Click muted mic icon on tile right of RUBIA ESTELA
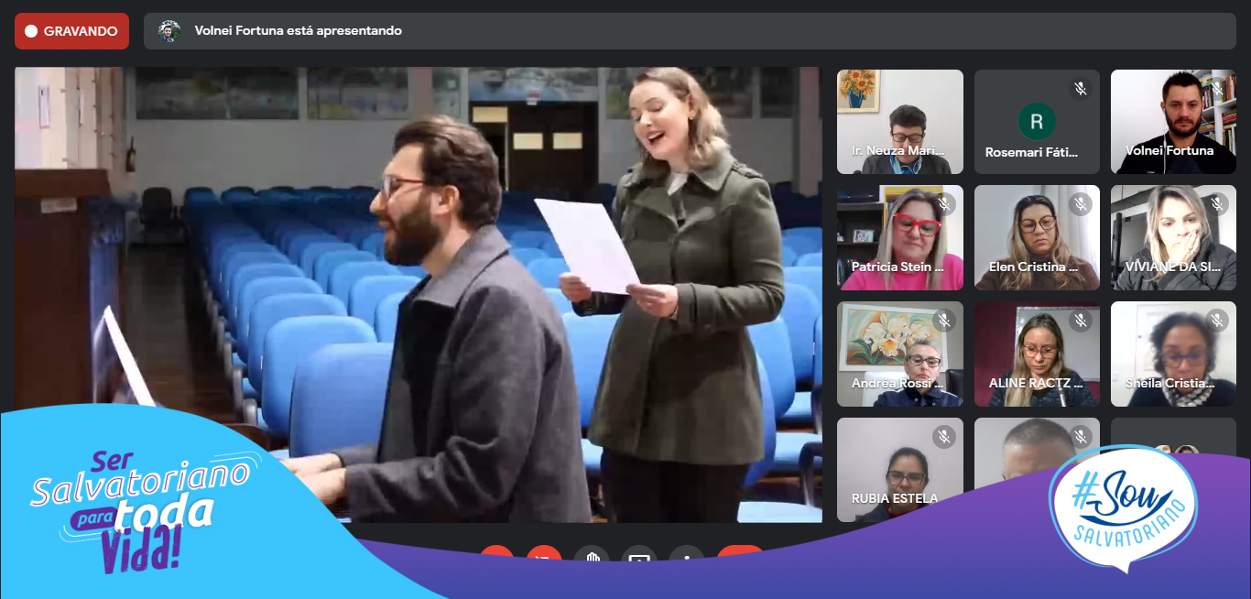This screenshot has width=1251, height=599. click(1081, 437)
